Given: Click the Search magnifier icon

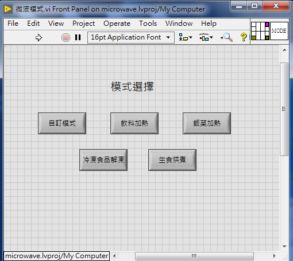Looking at the screenshot, I should coord(227,37).
